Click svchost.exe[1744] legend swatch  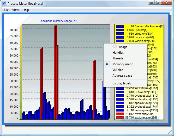click(120, 107)
